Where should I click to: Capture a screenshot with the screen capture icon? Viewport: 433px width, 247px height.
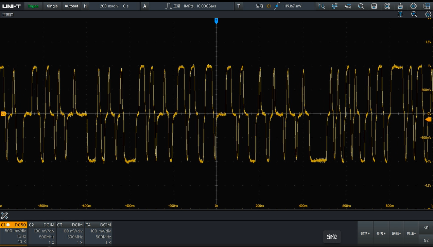tap(387, 6)
